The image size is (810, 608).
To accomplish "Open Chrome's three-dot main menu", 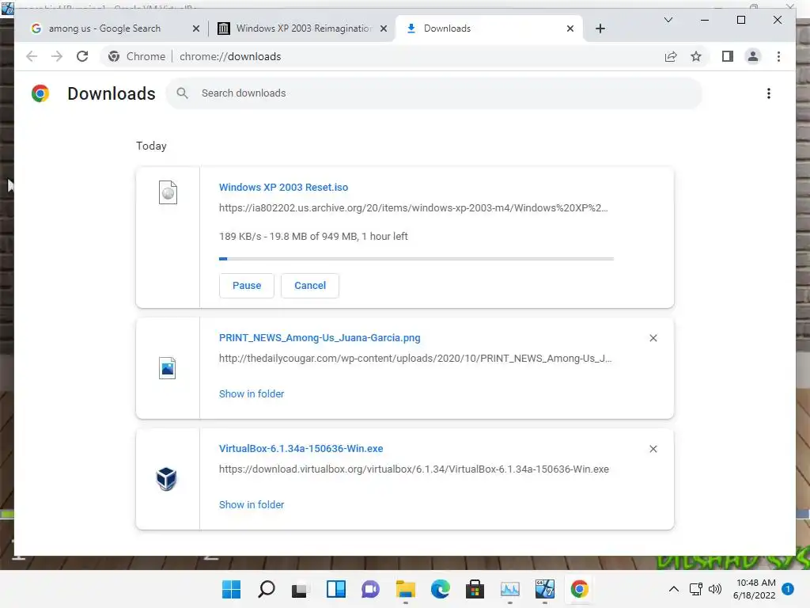I will point(778,56).
